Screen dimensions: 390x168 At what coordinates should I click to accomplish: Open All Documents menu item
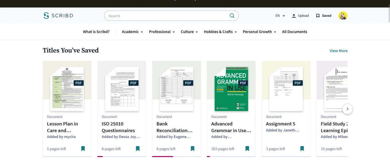(295, 32)
